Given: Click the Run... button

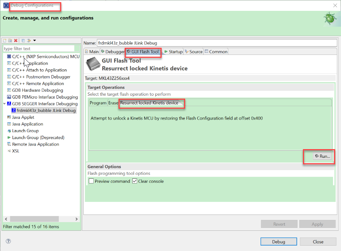Looking at the screenshot, I should point(322,156).
